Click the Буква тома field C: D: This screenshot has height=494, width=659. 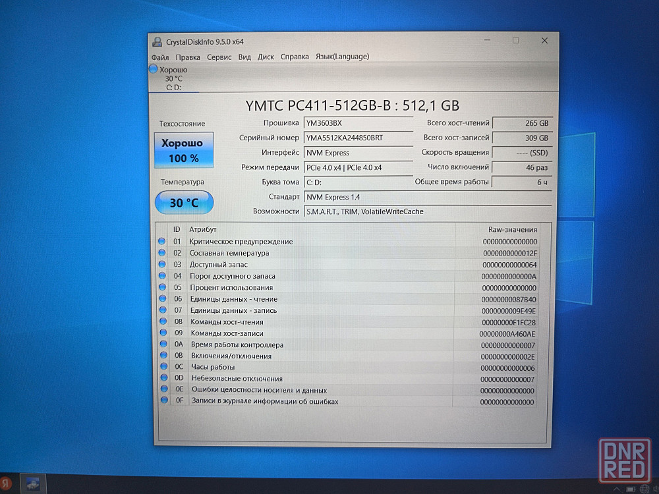358,182
